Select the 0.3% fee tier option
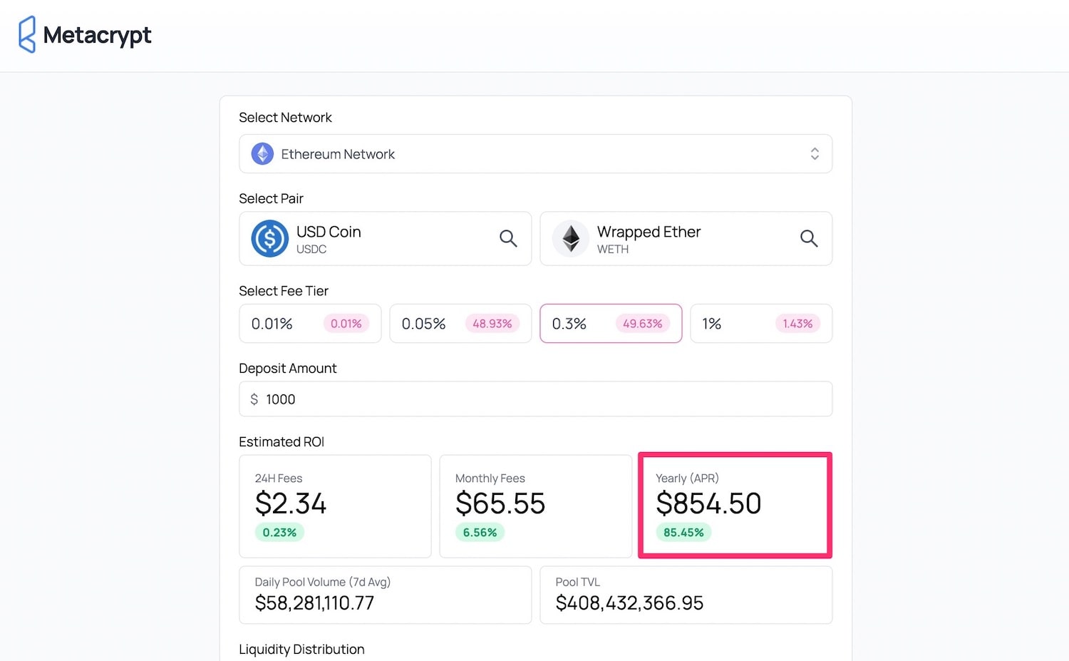This screenshot has height=661, width=1069. tap(611, 324)
